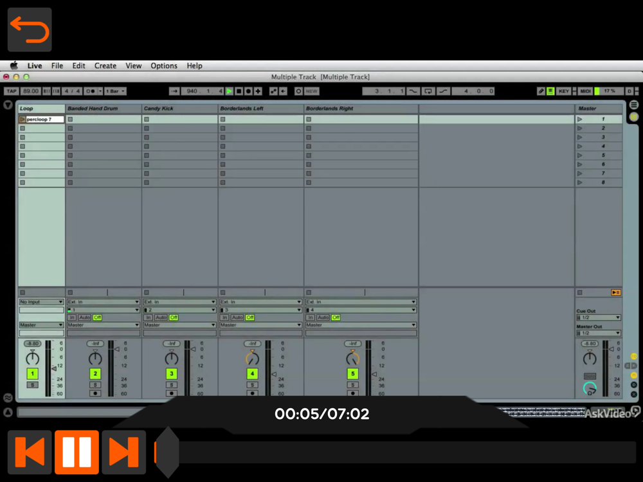Open the Apple menu
The width and height of the screenshot is (643, 482).
(x=14, y=66)
